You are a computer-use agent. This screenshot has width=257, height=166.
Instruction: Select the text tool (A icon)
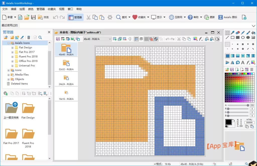243,62
